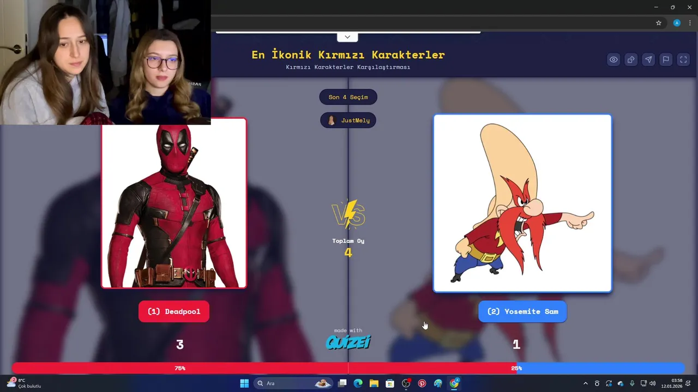Open Chrome three-dot menu
This screenshot has height=392, width=698.
point(690,23)
